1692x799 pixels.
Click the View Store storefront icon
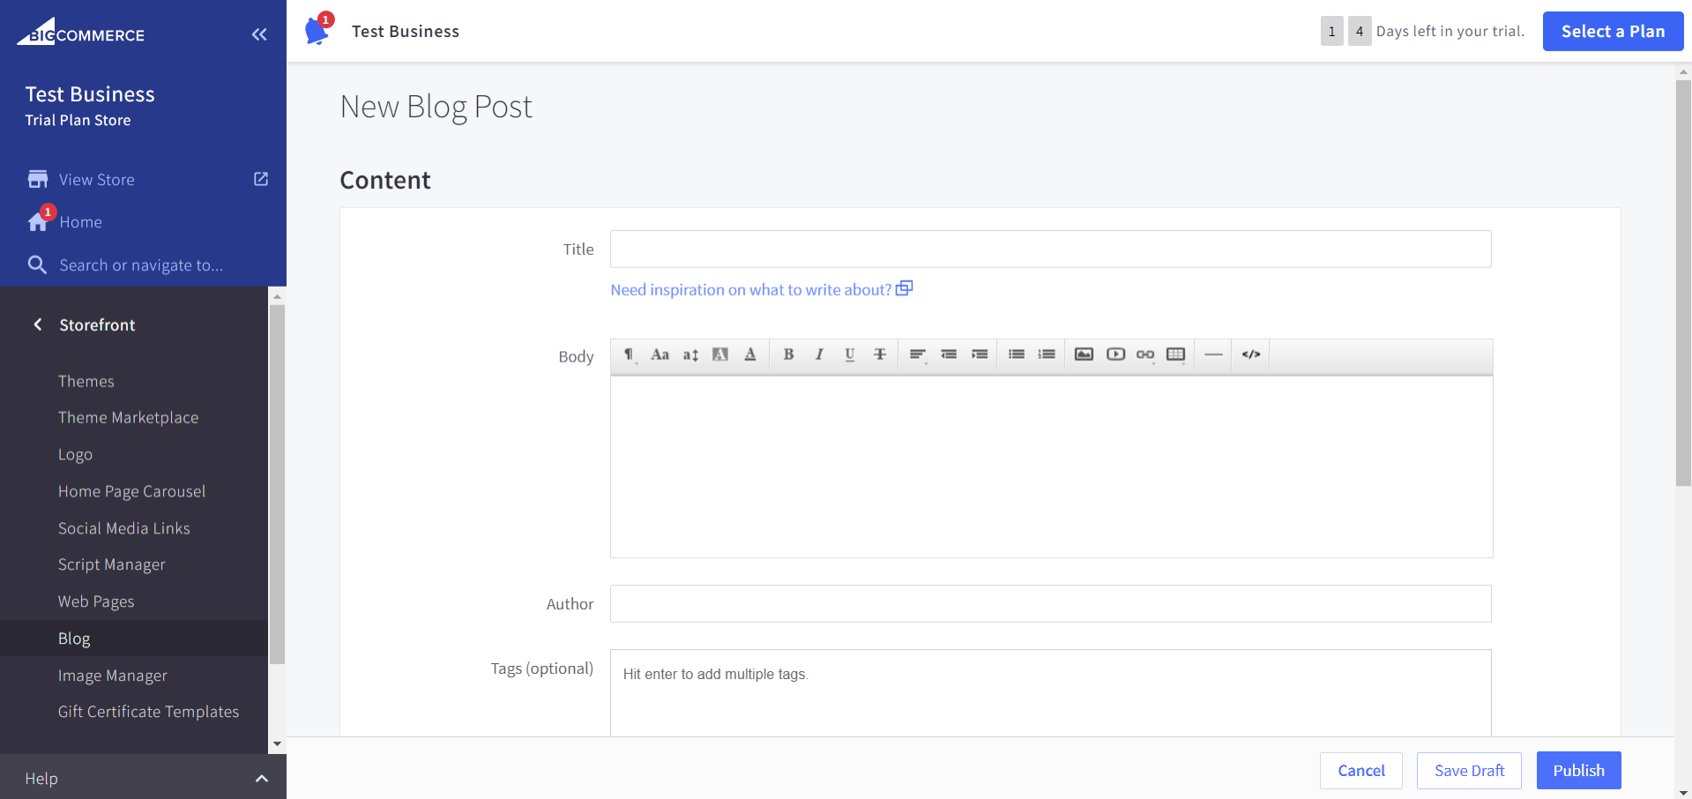tap(38, 179)
